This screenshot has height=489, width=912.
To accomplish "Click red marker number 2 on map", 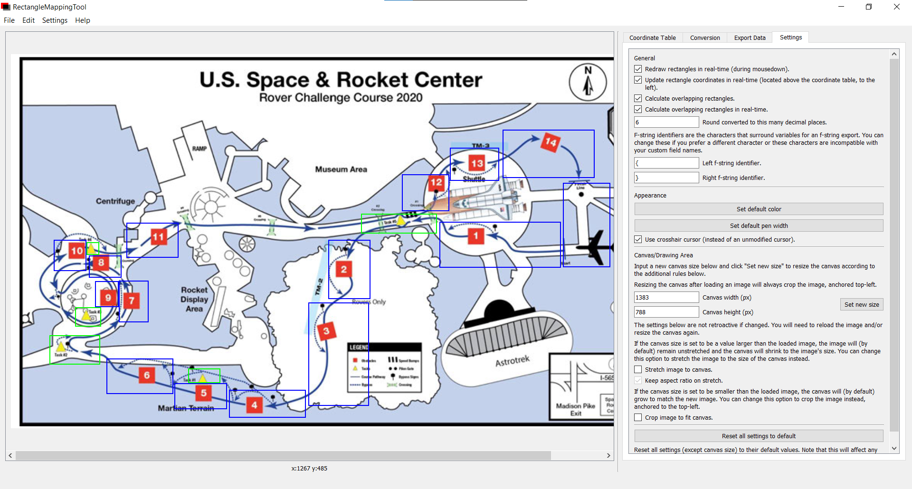I will [x=344, y=270].
